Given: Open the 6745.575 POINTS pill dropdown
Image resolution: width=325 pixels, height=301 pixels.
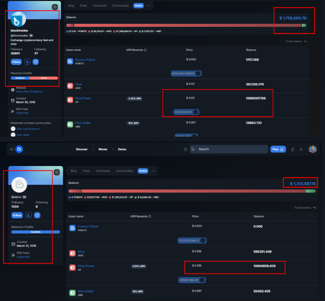Looking at the screenshot, I should (198, 73).
